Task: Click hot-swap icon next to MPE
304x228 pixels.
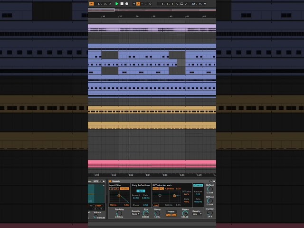Action: (x=100, y=181)
